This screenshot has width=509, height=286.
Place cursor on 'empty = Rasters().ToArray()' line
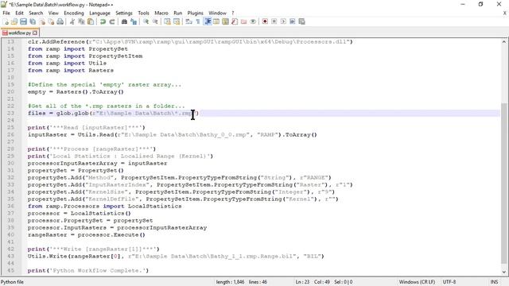coord(76,92)
